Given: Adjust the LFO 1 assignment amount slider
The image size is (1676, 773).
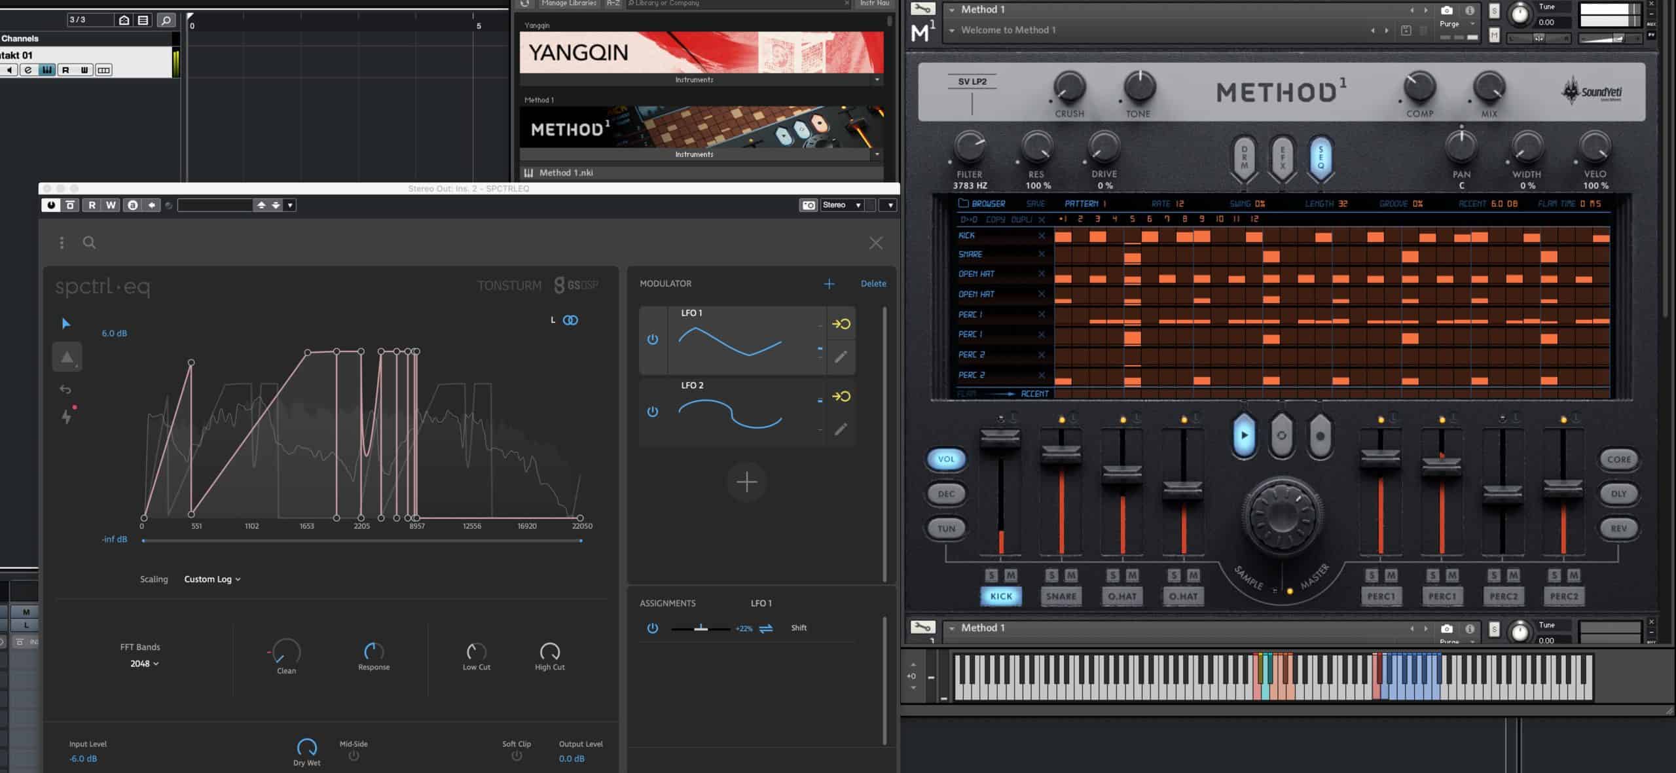Looking at the screenshot, I should (701, 628).
